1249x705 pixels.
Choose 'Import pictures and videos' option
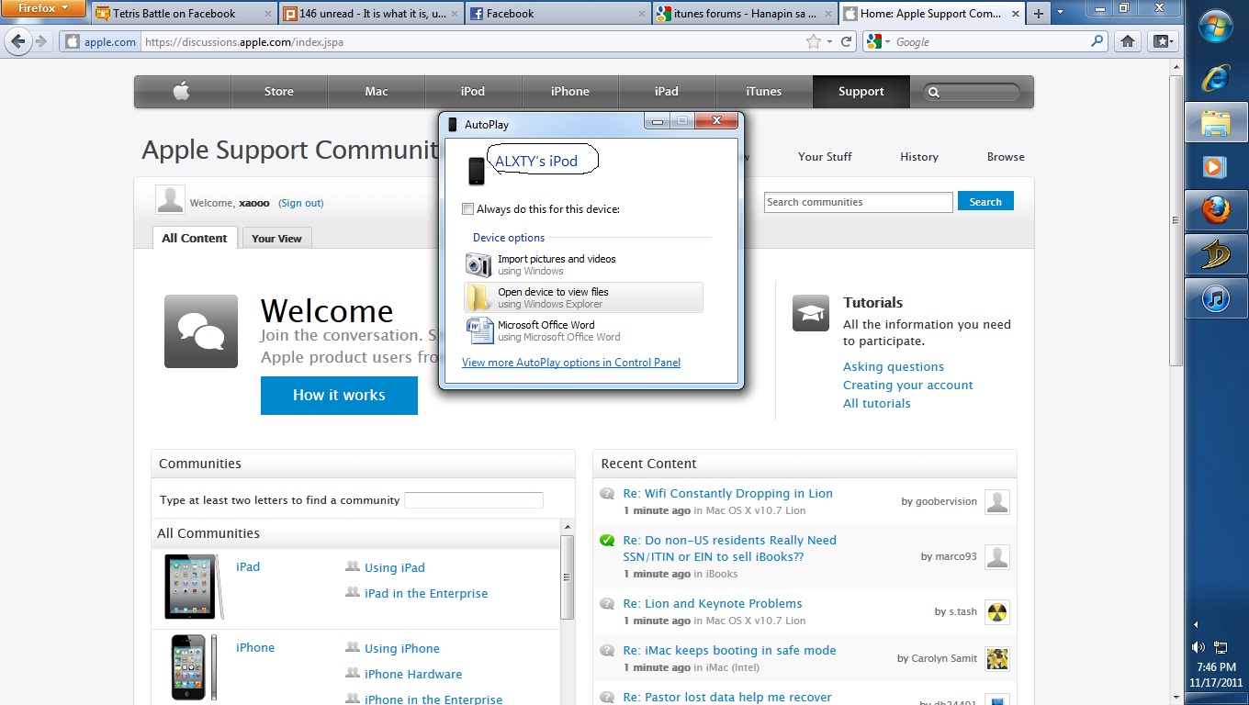[x=583, y=264]
